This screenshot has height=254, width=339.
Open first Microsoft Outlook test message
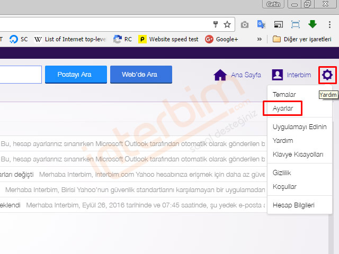point(133,143)
